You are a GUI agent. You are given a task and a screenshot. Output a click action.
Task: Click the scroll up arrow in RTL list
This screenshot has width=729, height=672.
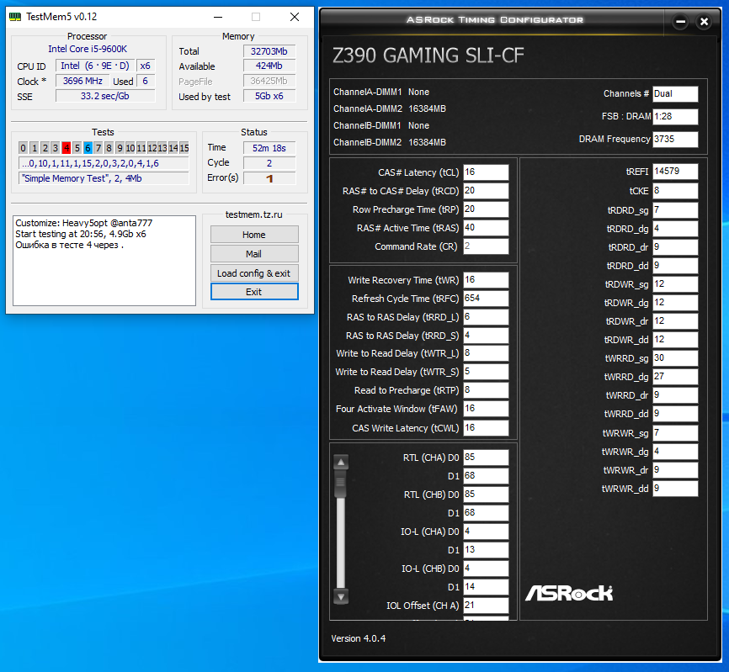click(341, 462)
